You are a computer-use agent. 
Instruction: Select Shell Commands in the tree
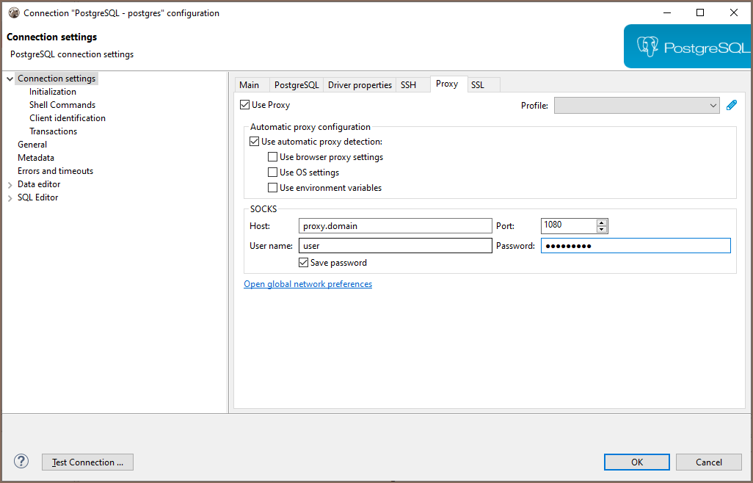click(62, 105)
